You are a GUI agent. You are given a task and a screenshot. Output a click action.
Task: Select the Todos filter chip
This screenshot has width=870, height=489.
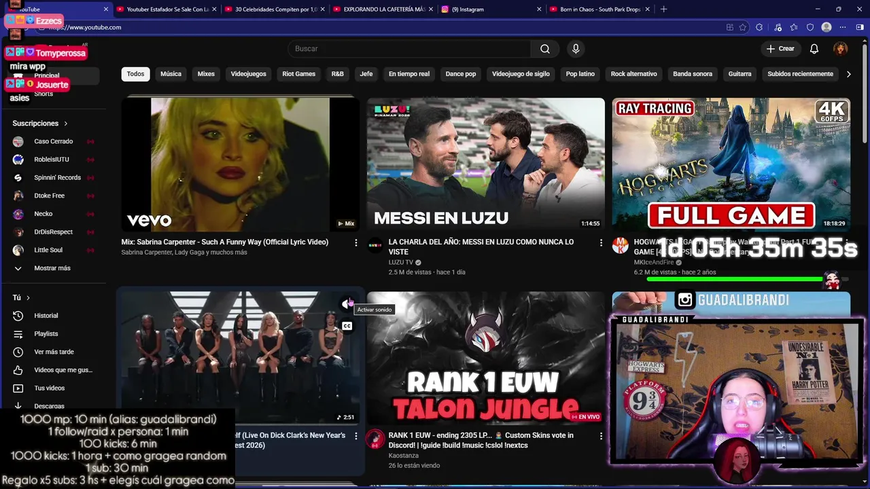[136, 74]
